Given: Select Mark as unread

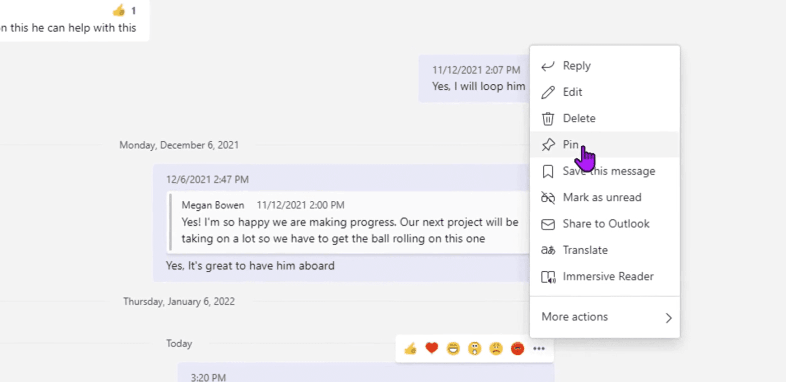Looking at the screenshot, I should 604,197.
